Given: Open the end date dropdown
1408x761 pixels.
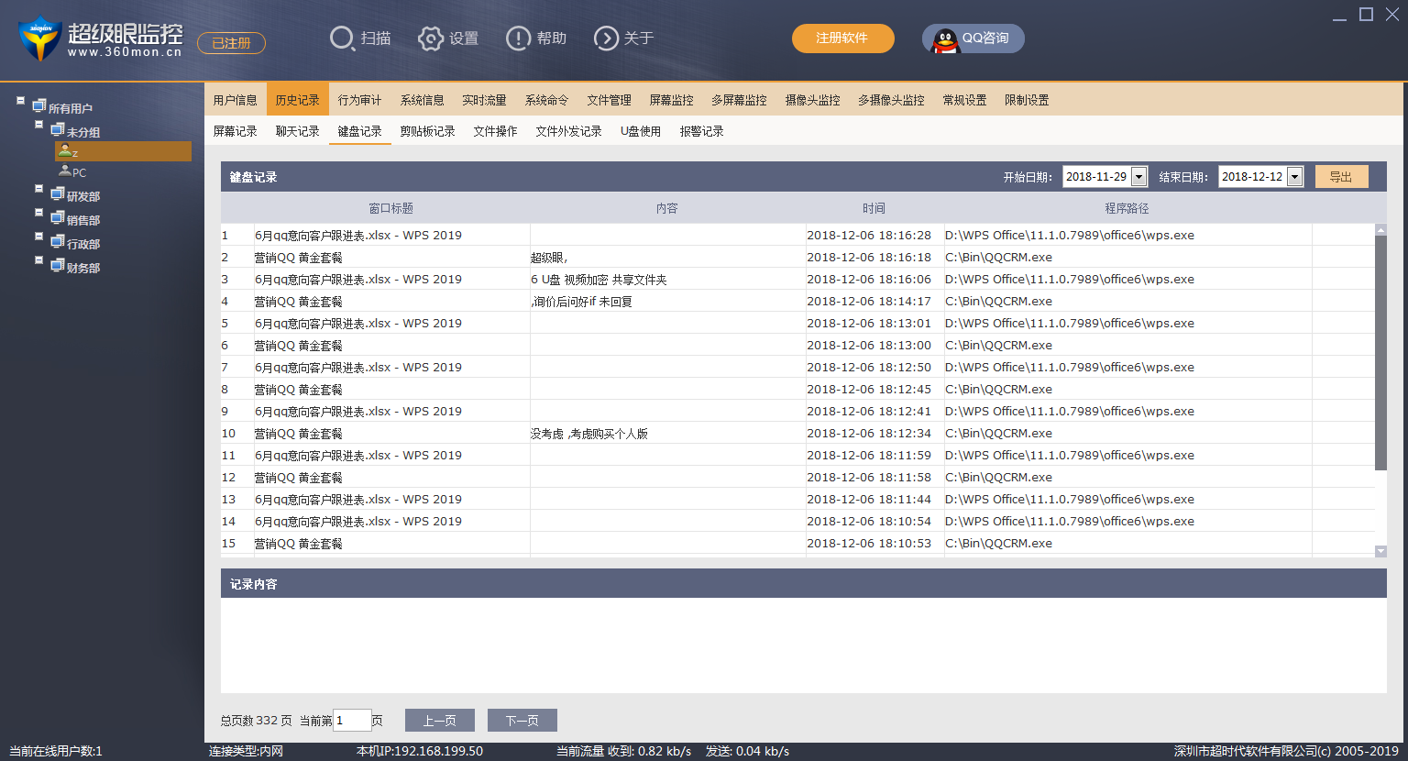Looking at the screenshot, I should point(1294,177).
